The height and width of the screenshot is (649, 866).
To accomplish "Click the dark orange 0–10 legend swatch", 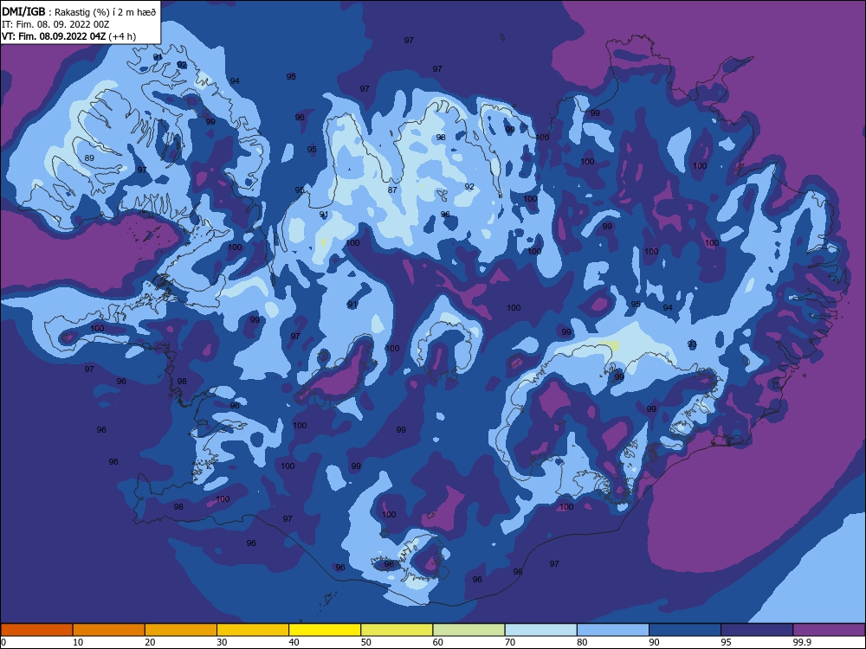I will click(36, 630).
